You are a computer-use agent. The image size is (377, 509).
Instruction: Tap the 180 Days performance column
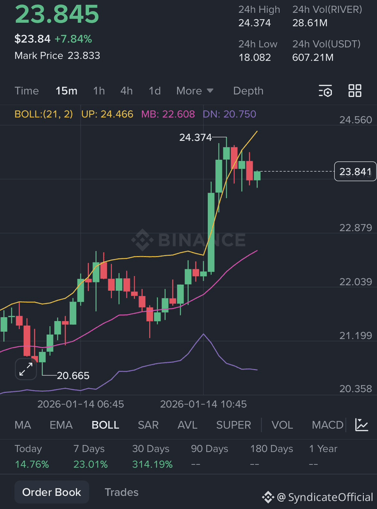click(x=271, y=457)
